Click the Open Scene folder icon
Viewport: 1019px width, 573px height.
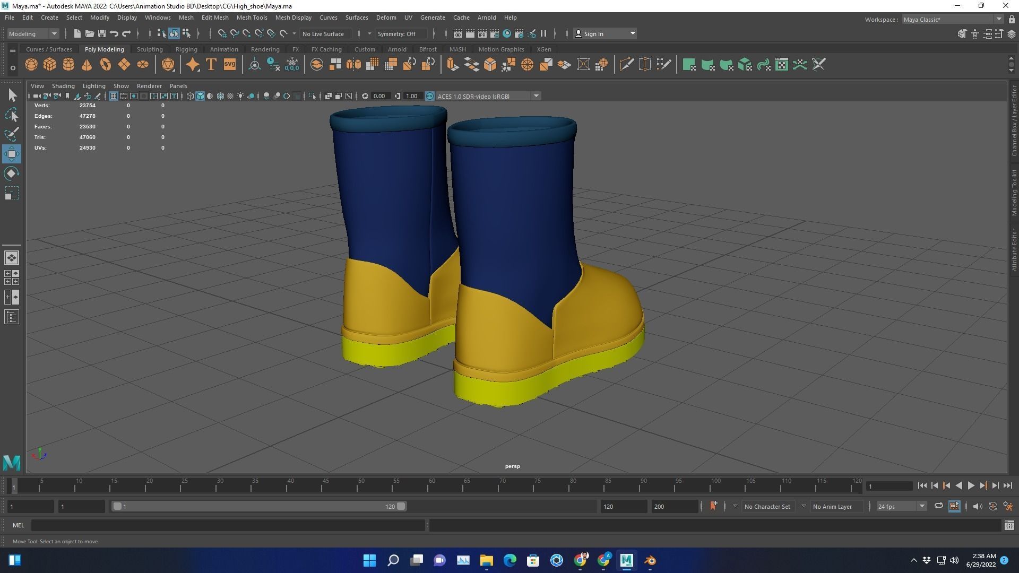click(90, 33)
